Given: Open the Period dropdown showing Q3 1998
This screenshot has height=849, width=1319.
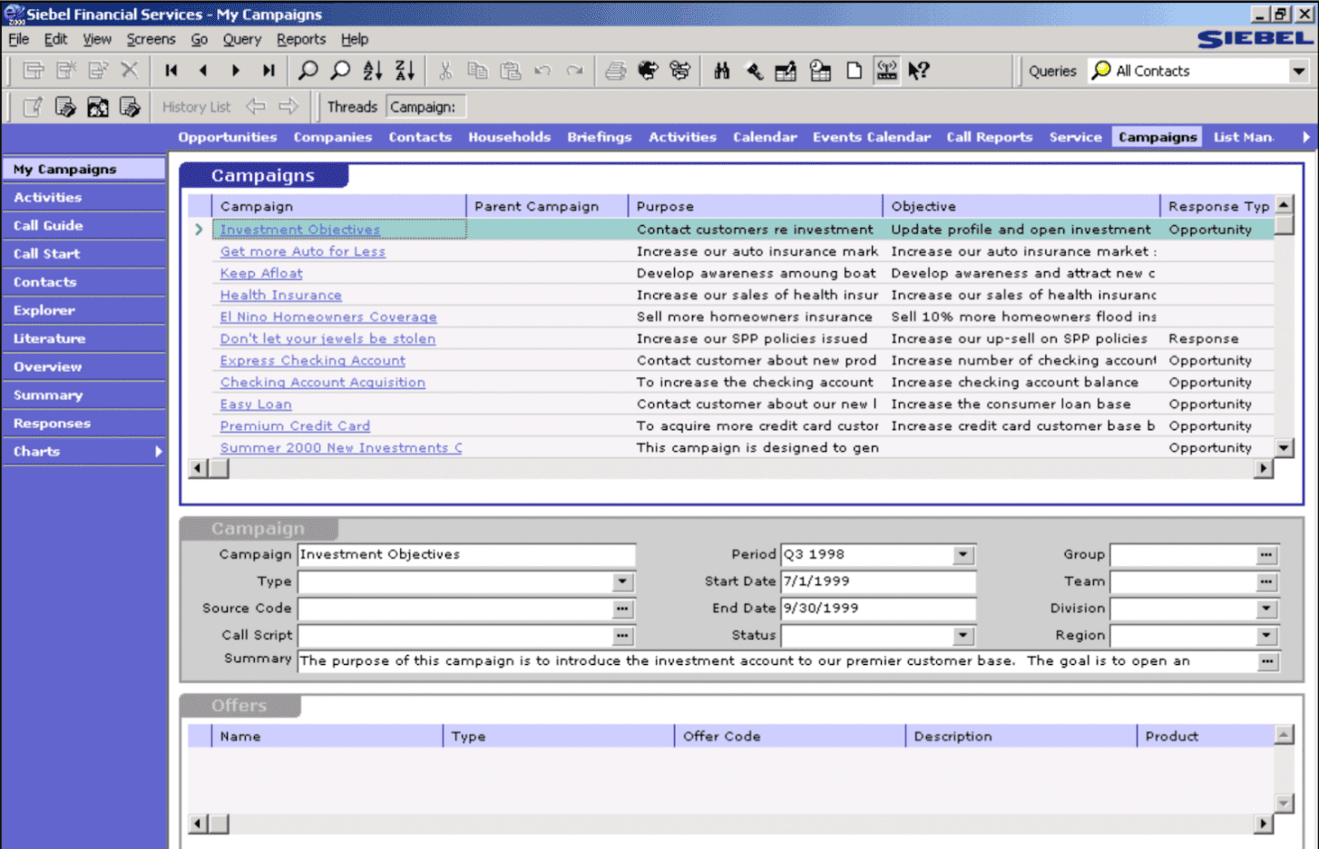Looking at the screenshot, I should (963, 554).
